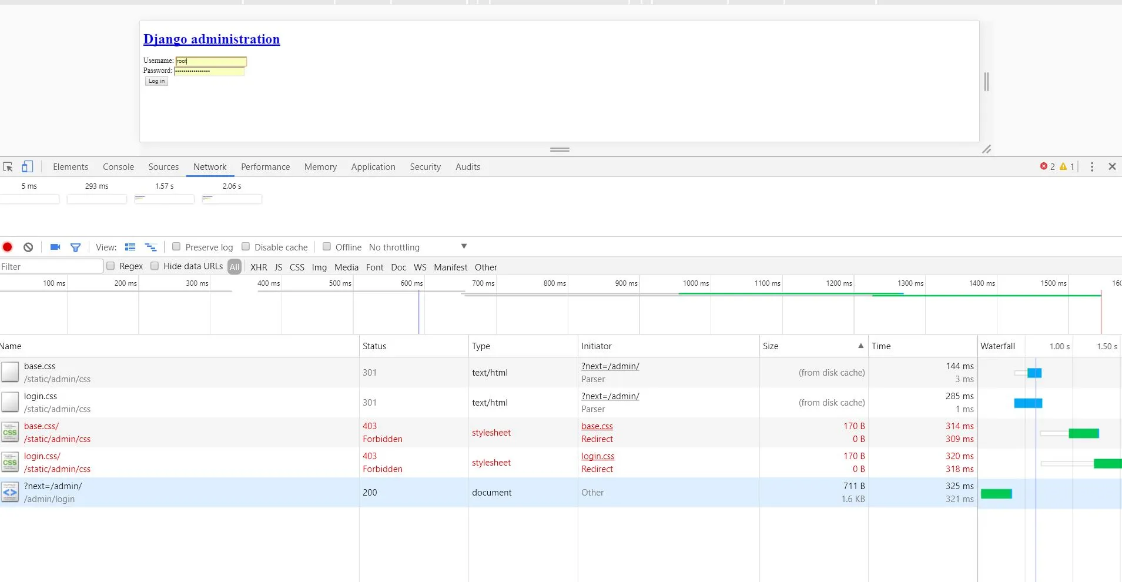Enable the Regex filter checkbox
This screenshot has width=1122, height=582.
pyautogui.click(x=110, y=266)
